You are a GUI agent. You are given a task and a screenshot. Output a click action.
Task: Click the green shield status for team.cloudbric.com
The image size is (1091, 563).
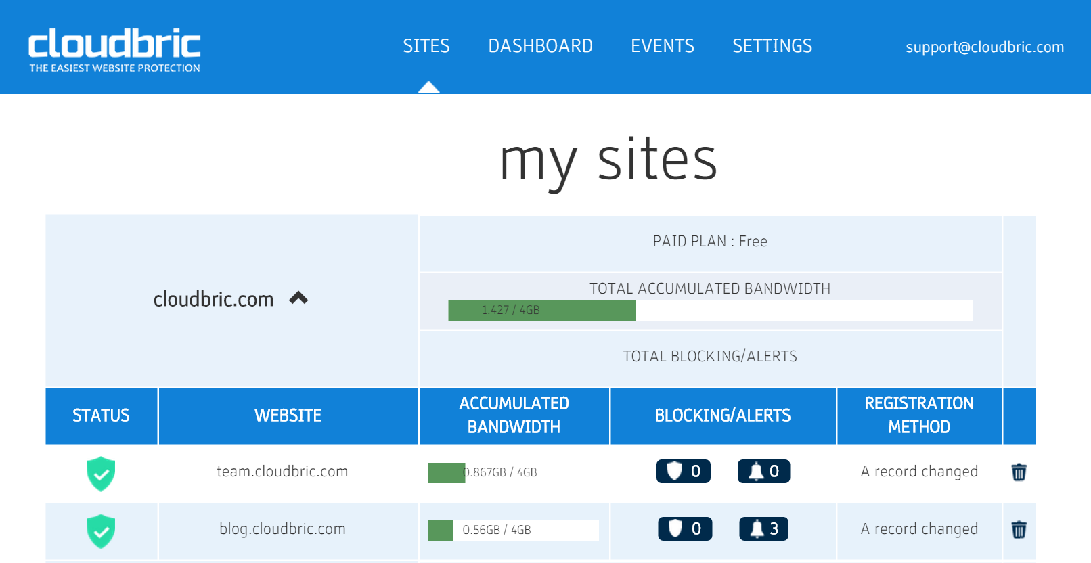coord(101,474)
